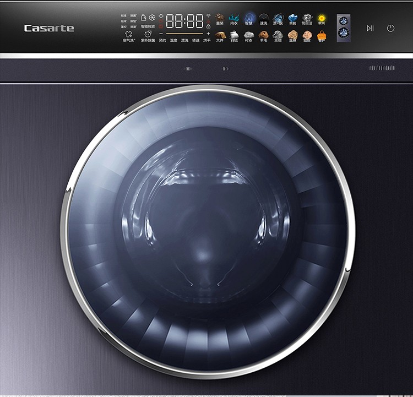Toggle 紫外除菌 UV sterilization
The image size is (413, 397).
[148, 36]
